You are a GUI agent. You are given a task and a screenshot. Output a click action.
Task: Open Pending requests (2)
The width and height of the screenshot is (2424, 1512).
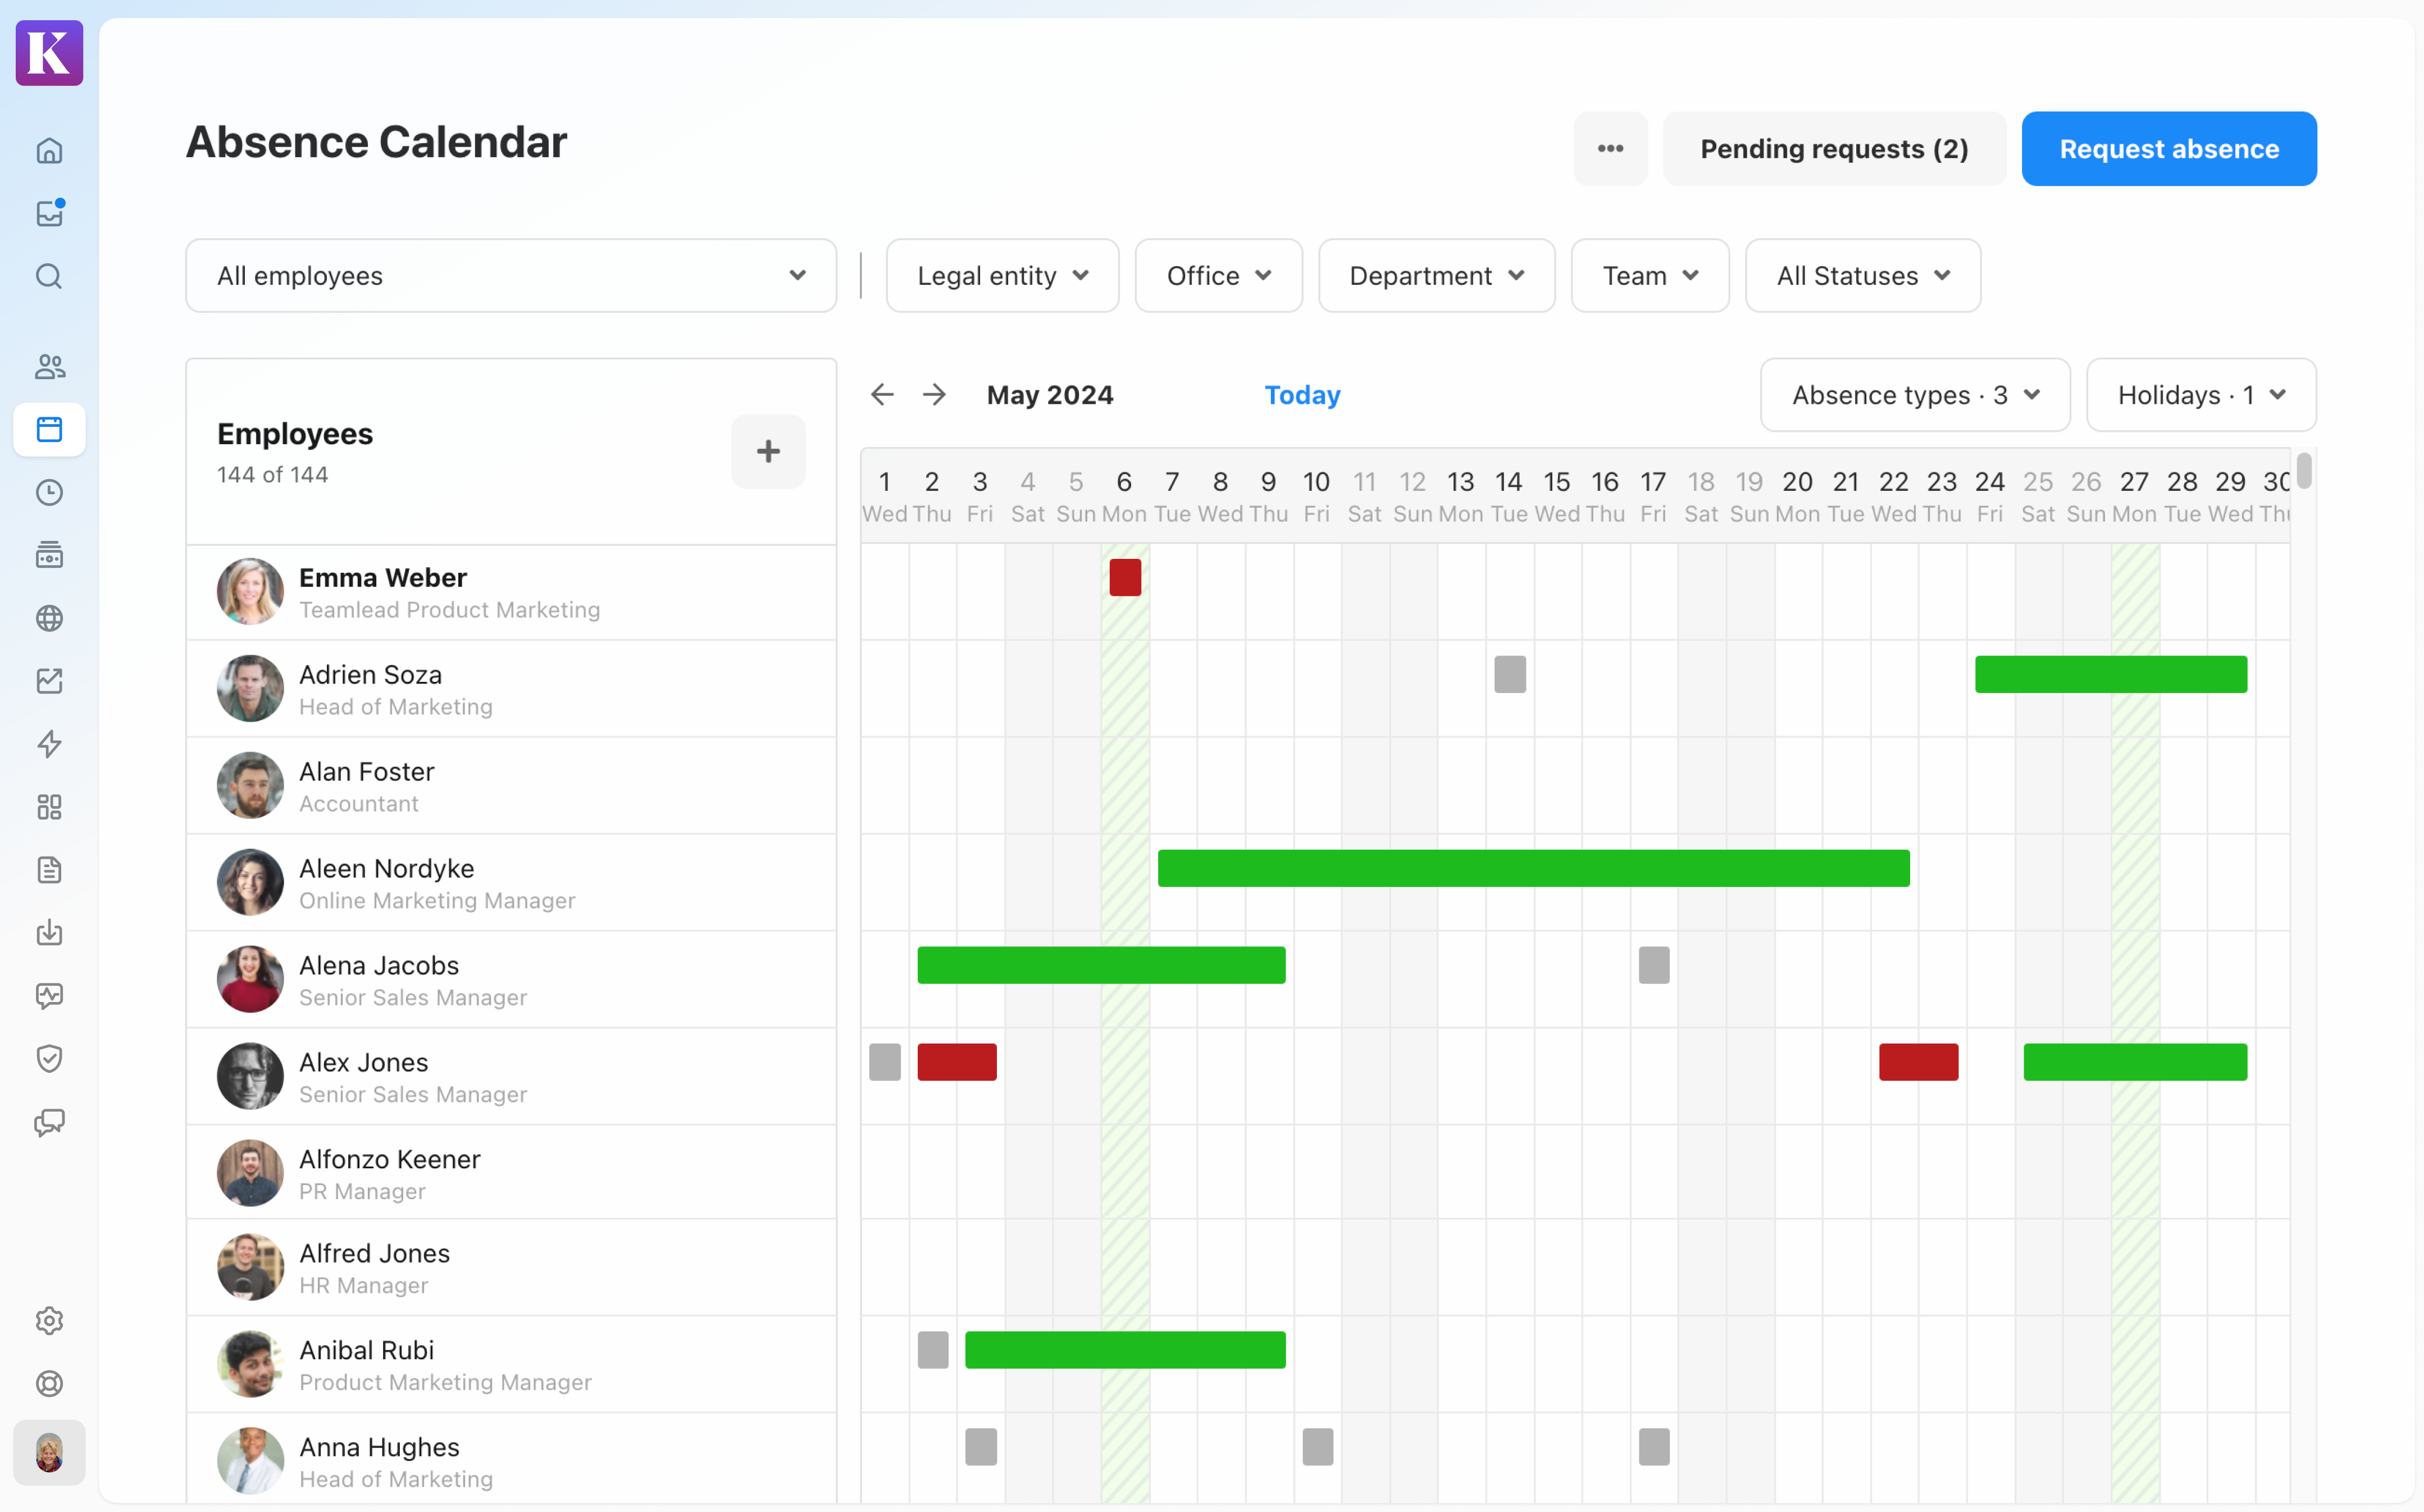point(1833,149)
